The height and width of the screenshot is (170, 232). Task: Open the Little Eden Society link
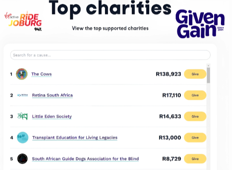point(52,116)
